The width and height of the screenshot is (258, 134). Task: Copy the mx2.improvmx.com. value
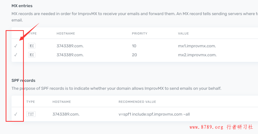click(197, 55)
